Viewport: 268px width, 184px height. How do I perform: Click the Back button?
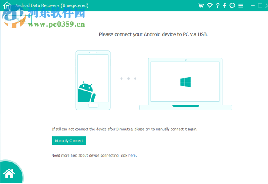(18, 19)
